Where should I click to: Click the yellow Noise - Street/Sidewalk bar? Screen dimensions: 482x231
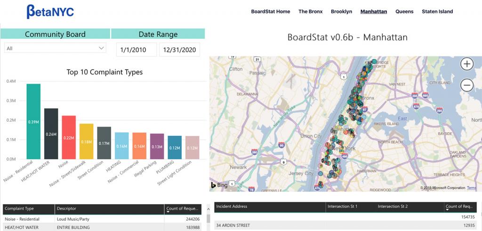point(86,141)
